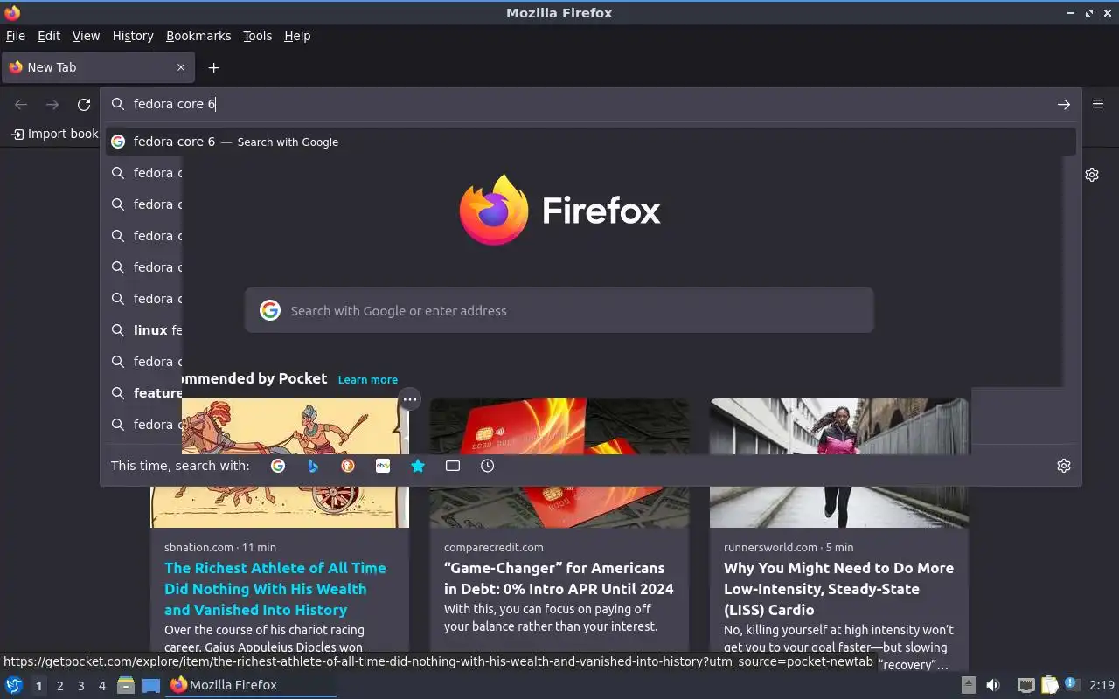Select the New Tab browser tab
The image size is (1119, 699).
97,67
